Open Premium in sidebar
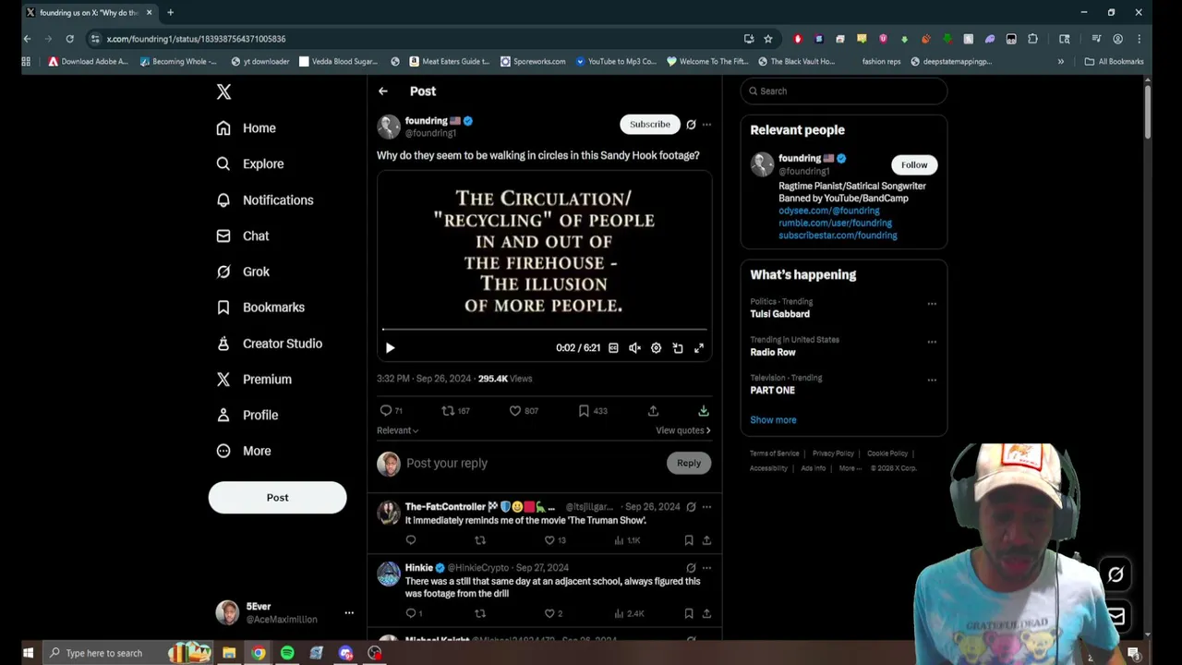The image size is (1182, 665). click(x=253, y=380)
